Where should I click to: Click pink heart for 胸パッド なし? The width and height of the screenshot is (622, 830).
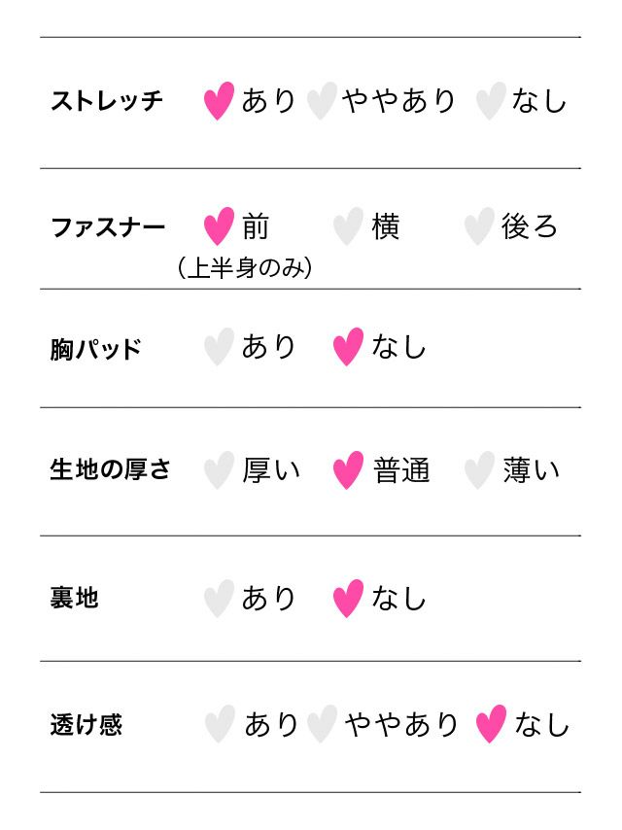point(348,347)
